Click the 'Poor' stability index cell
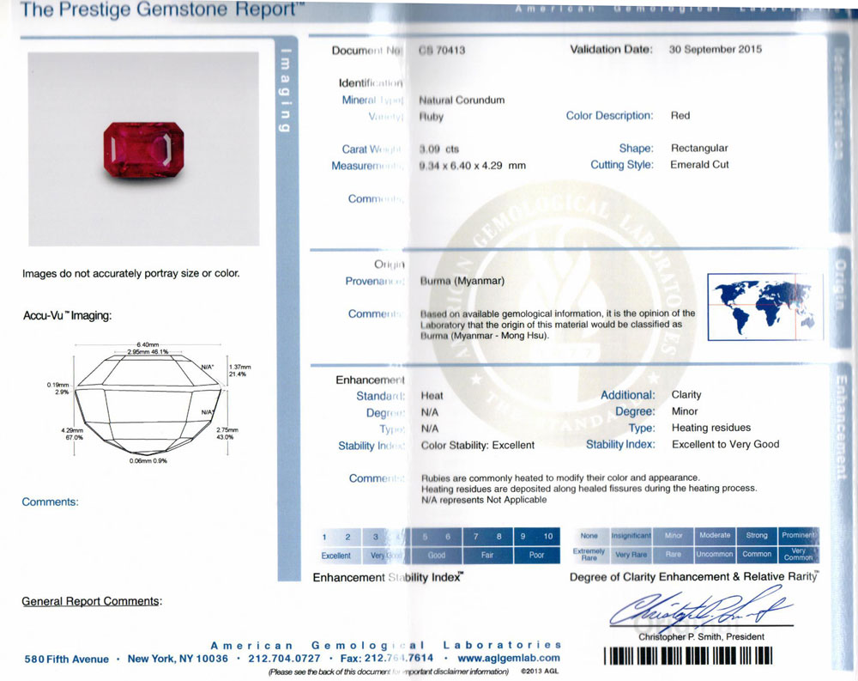The image size is (858, 681). (x=536, y=556)
